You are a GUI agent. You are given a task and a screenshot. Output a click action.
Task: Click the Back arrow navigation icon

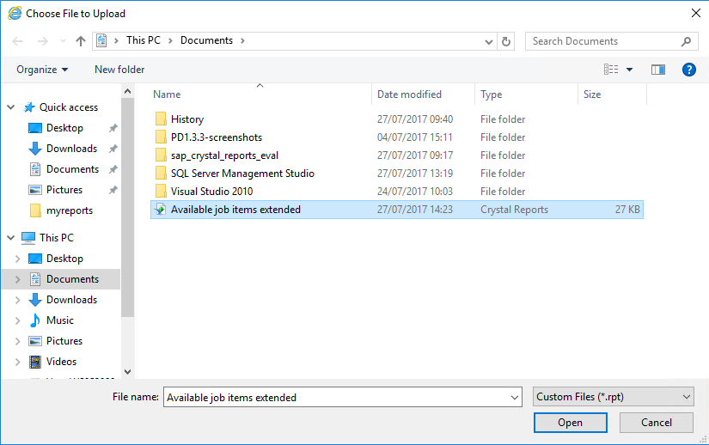[18, 41]
